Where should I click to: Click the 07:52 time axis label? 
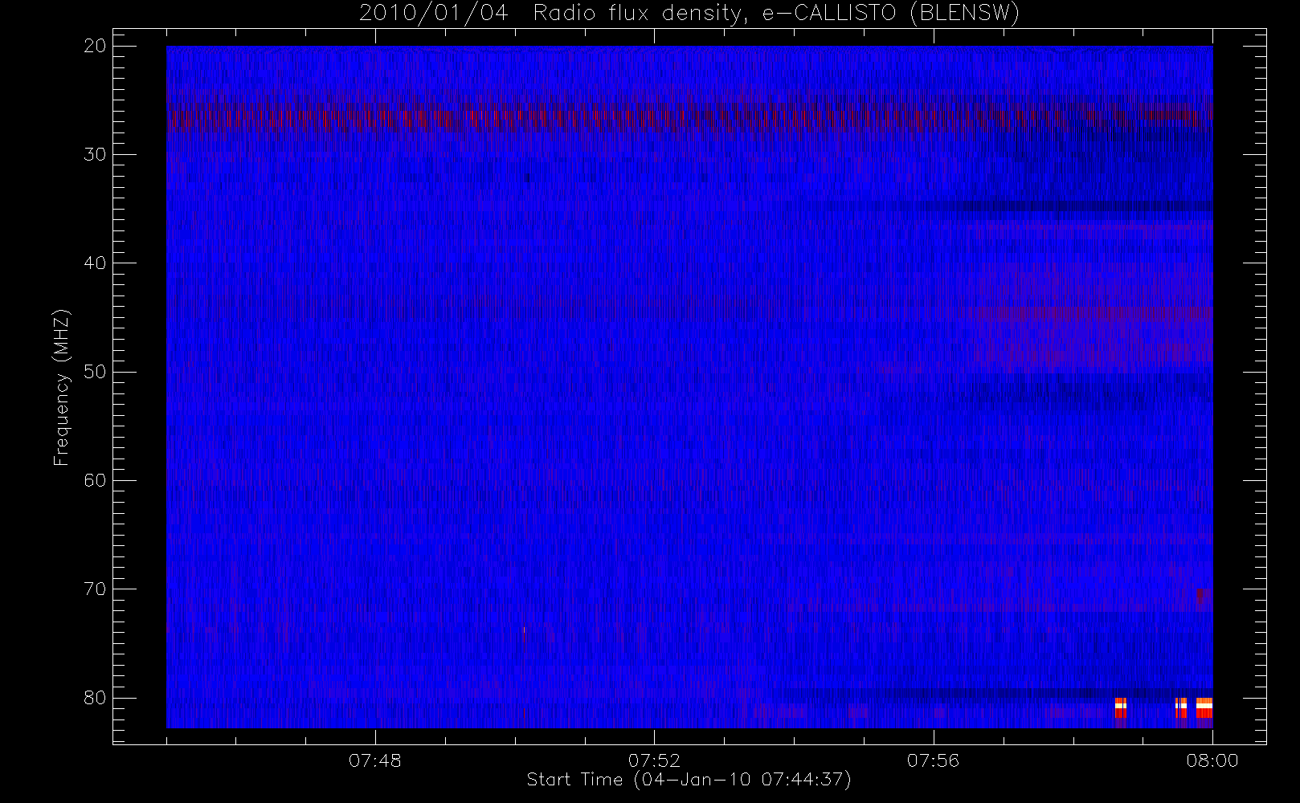654,760
